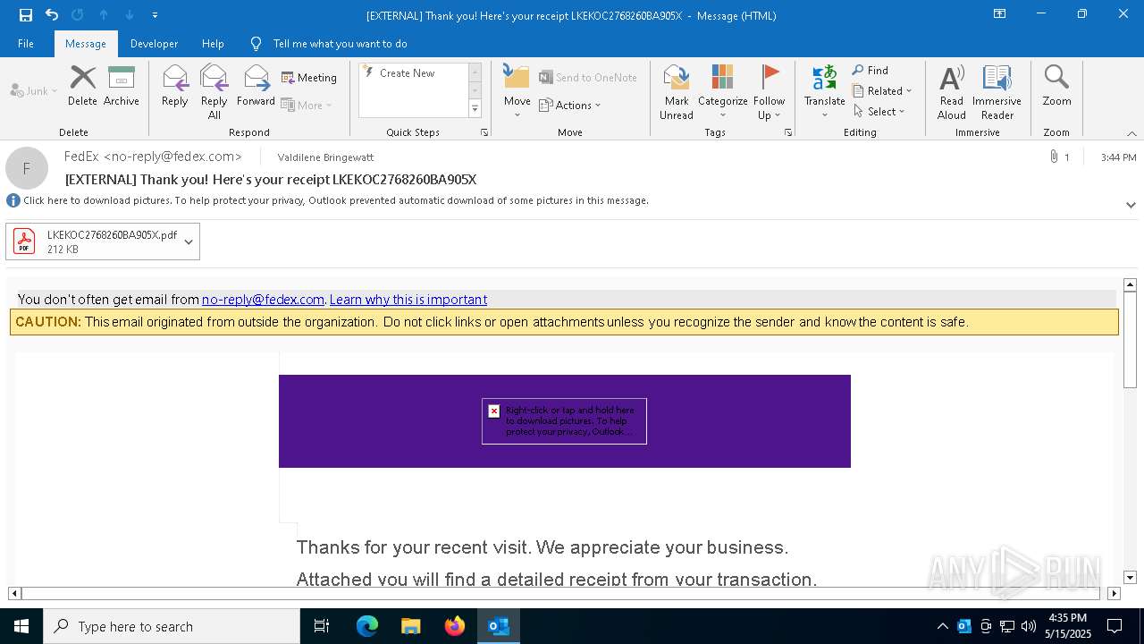The height and width of the screenshot is (644, 1144).
Task: Click the taskbar search box
Action: coord(172,626)
